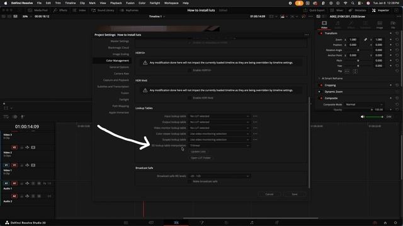This screenshot has height=226, width=403.
Task: Click the Open LUT Folder button
Action: click(201, 158)
